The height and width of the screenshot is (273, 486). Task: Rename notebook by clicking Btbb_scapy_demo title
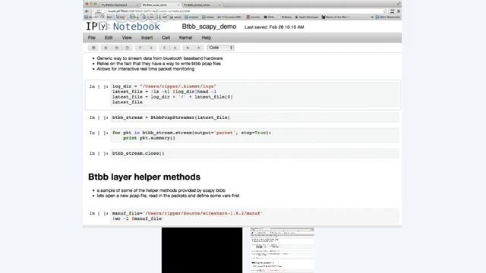[x=209, y=27]
